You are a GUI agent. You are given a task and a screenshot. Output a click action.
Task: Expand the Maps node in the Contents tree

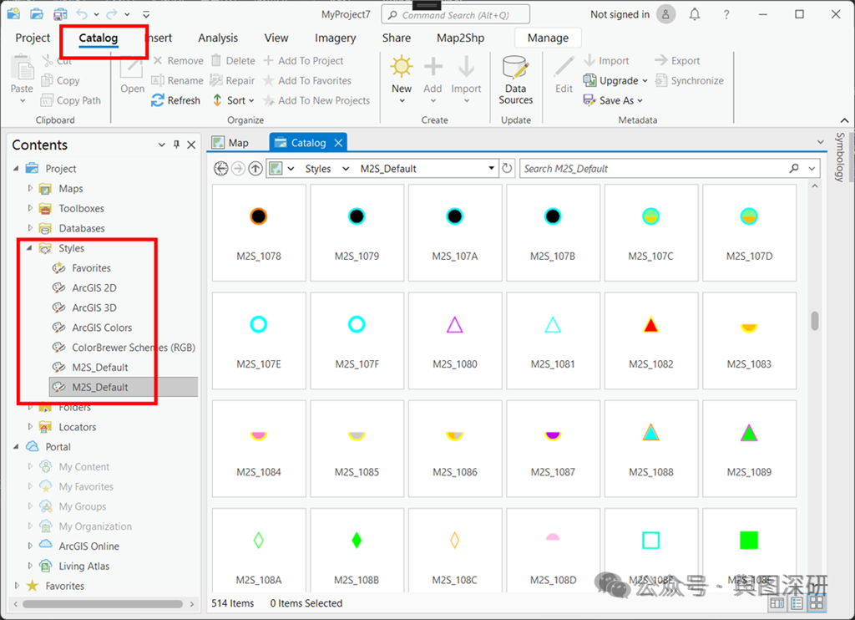click(30, 188)
